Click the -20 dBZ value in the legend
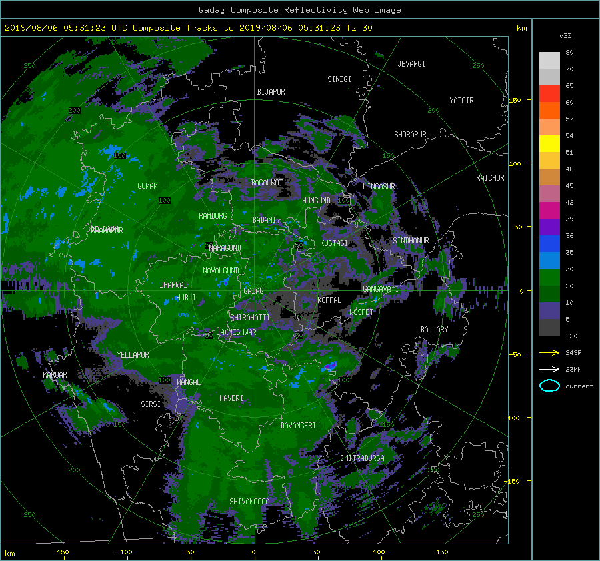 click(x=571, y=336)
